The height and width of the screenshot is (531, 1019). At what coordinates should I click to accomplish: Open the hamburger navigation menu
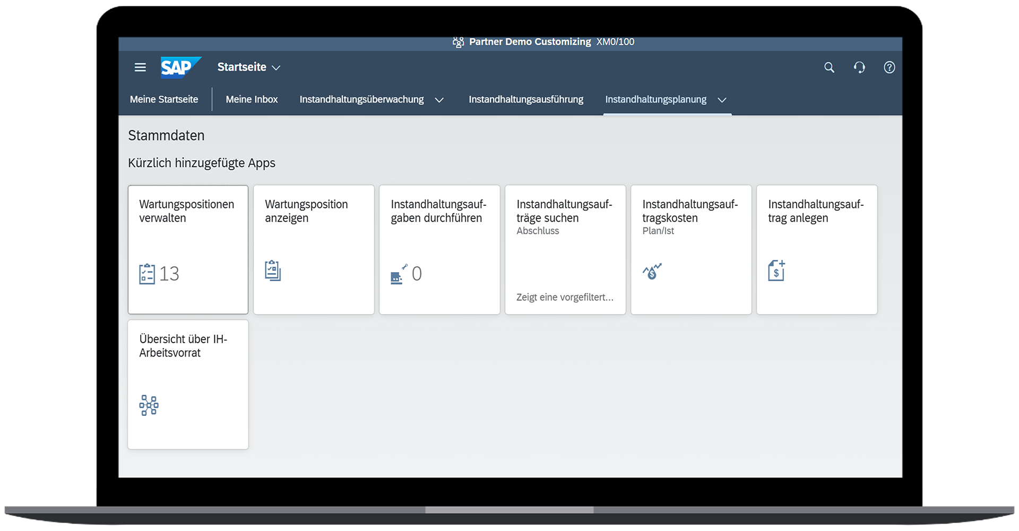pos(140,67)
